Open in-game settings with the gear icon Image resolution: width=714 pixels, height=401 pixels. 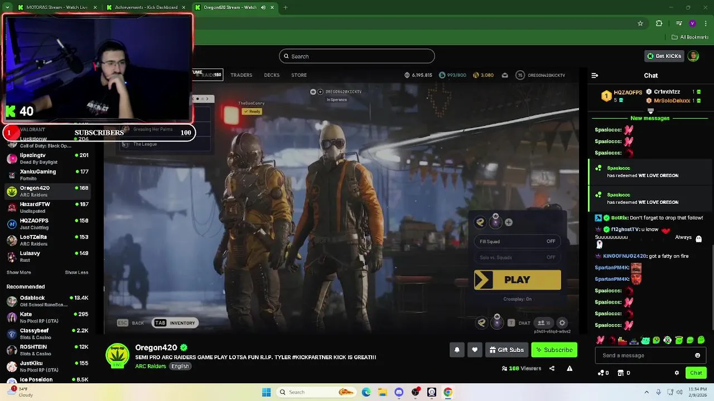[562, 323]
